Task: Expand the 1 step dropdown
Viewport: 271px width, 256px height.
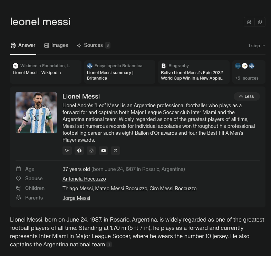Action: (x=257, y=46)
